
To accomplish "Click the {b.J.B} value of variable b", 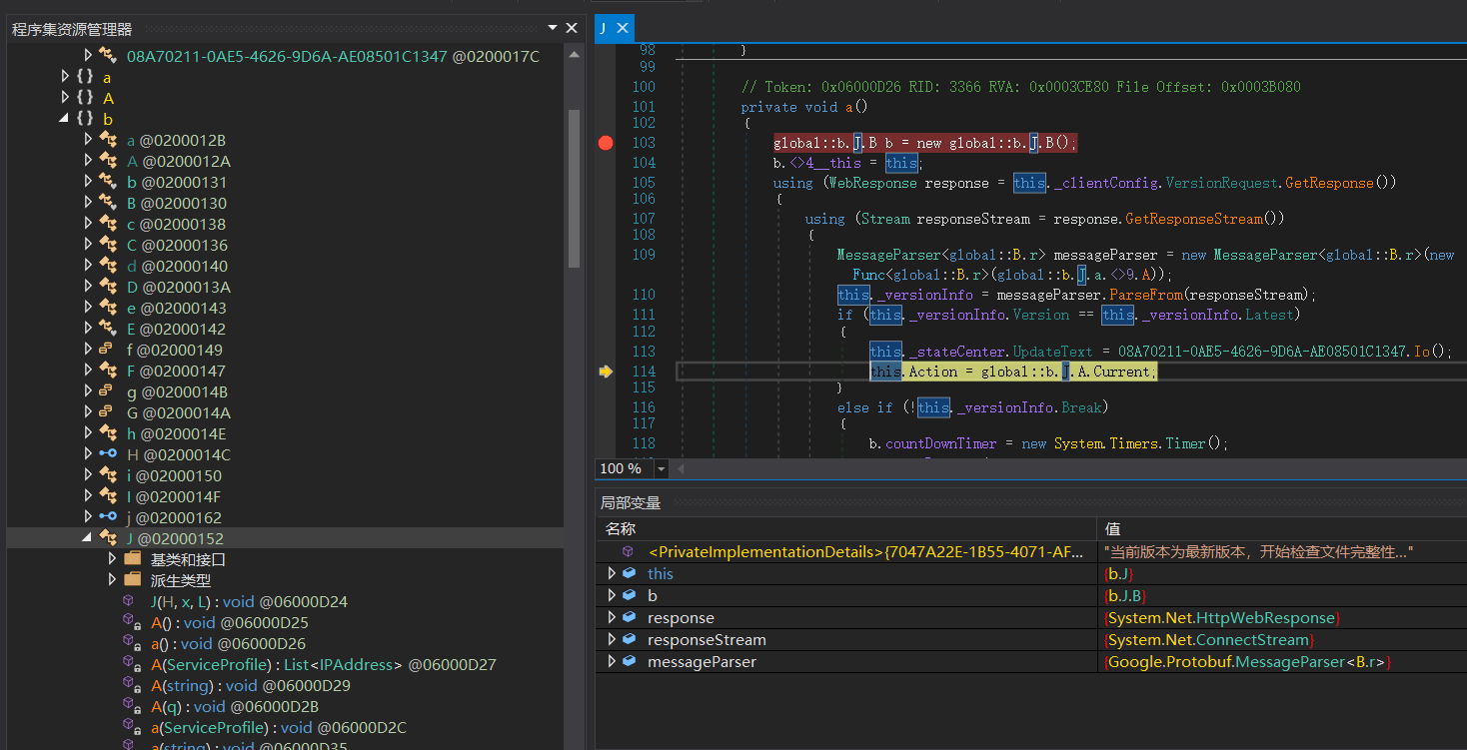I will (x=1124, y=595).
